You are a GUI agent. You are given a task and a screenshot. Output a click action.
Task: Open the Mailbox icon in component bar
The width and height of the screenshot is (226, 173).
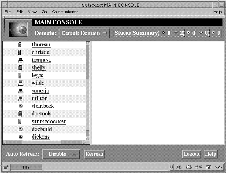[x=189, y=167]
